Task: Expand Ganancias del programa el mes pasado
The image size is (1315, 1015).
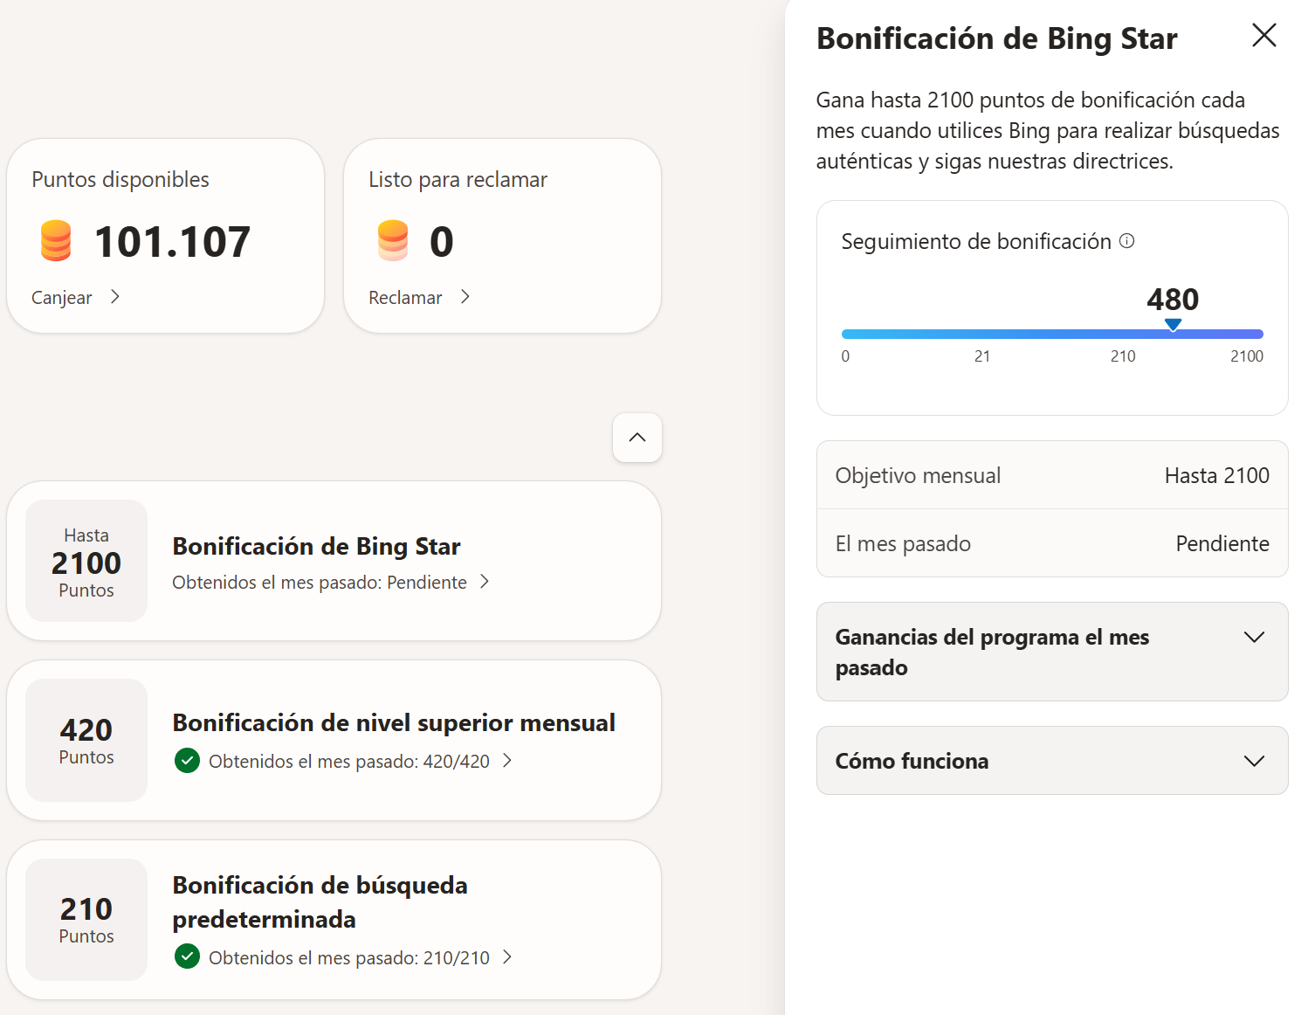Action: click(x=1052, y=652)
